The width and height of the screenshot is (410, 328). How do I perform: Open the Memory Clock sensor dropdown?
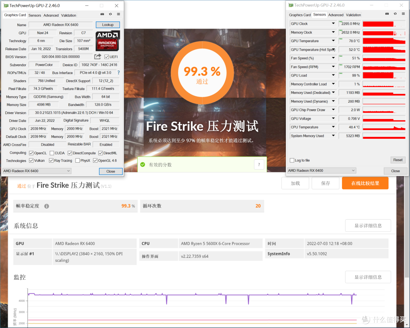pos(333,32)
